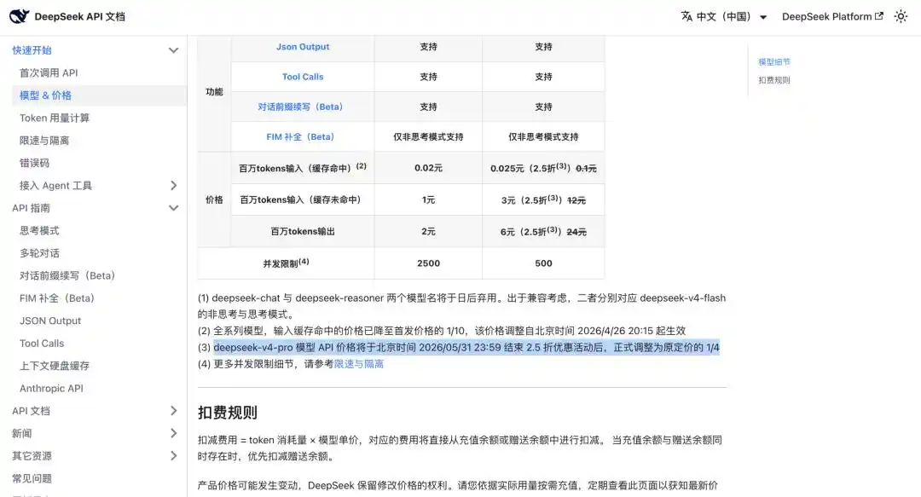This screenshot has height=497, width=921.
Task: Go to 限速与隔离 sidebar item
Action: point(44,141)
